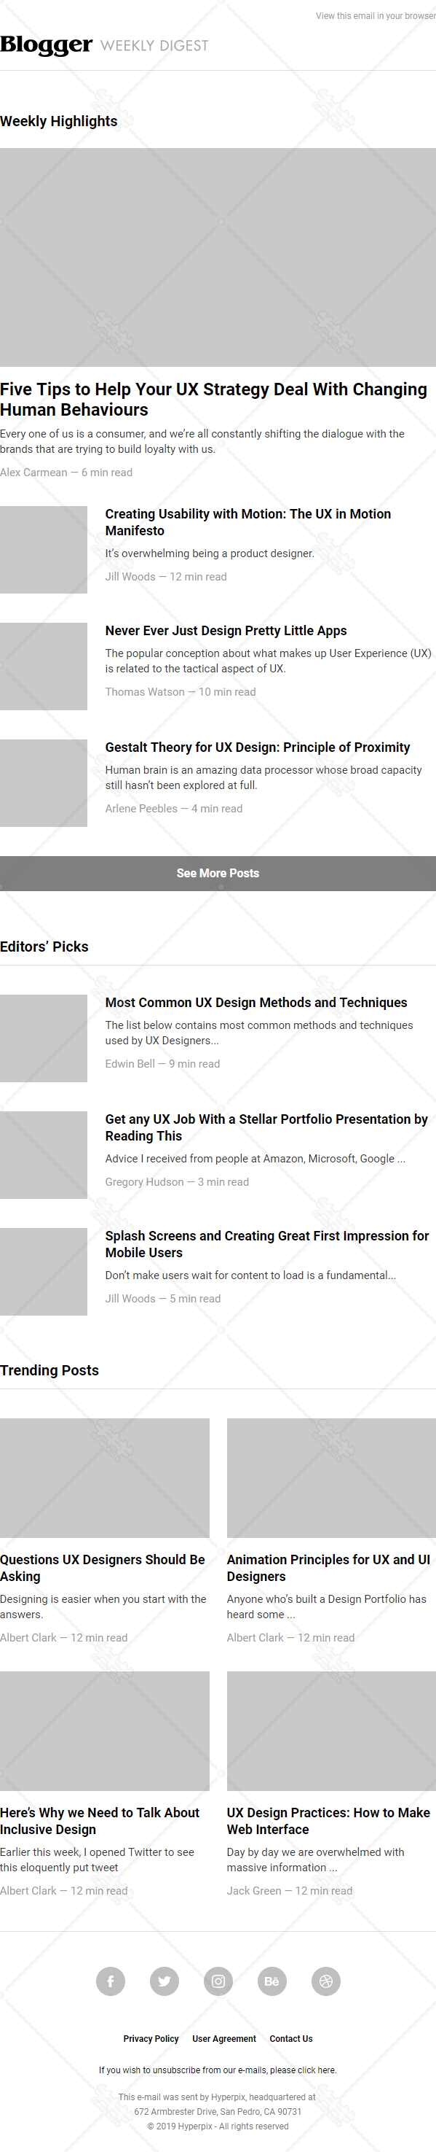Open the User Agreement link
436x2152 pixels.
click(x=224, y=2038)
